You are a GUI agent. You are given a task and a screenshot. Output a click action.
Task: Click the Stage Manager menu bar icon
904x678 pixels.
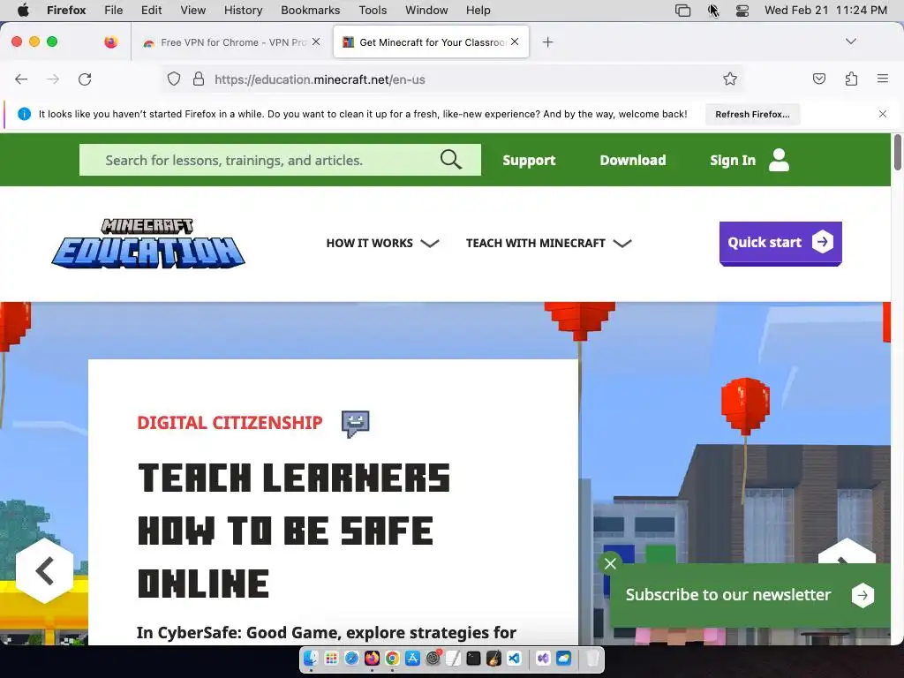[x=682, y=11]
